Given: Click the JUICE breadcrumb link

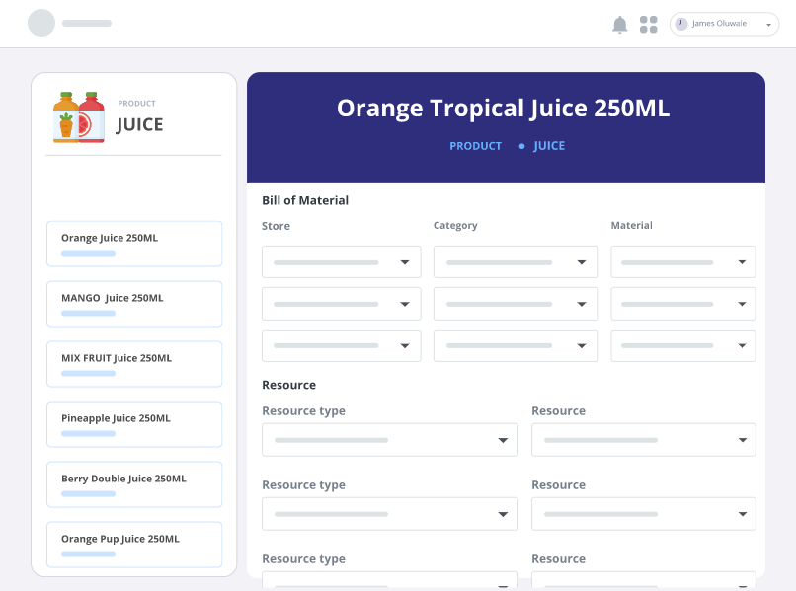Looking at the screenshot, I should (x=549, y=146).
